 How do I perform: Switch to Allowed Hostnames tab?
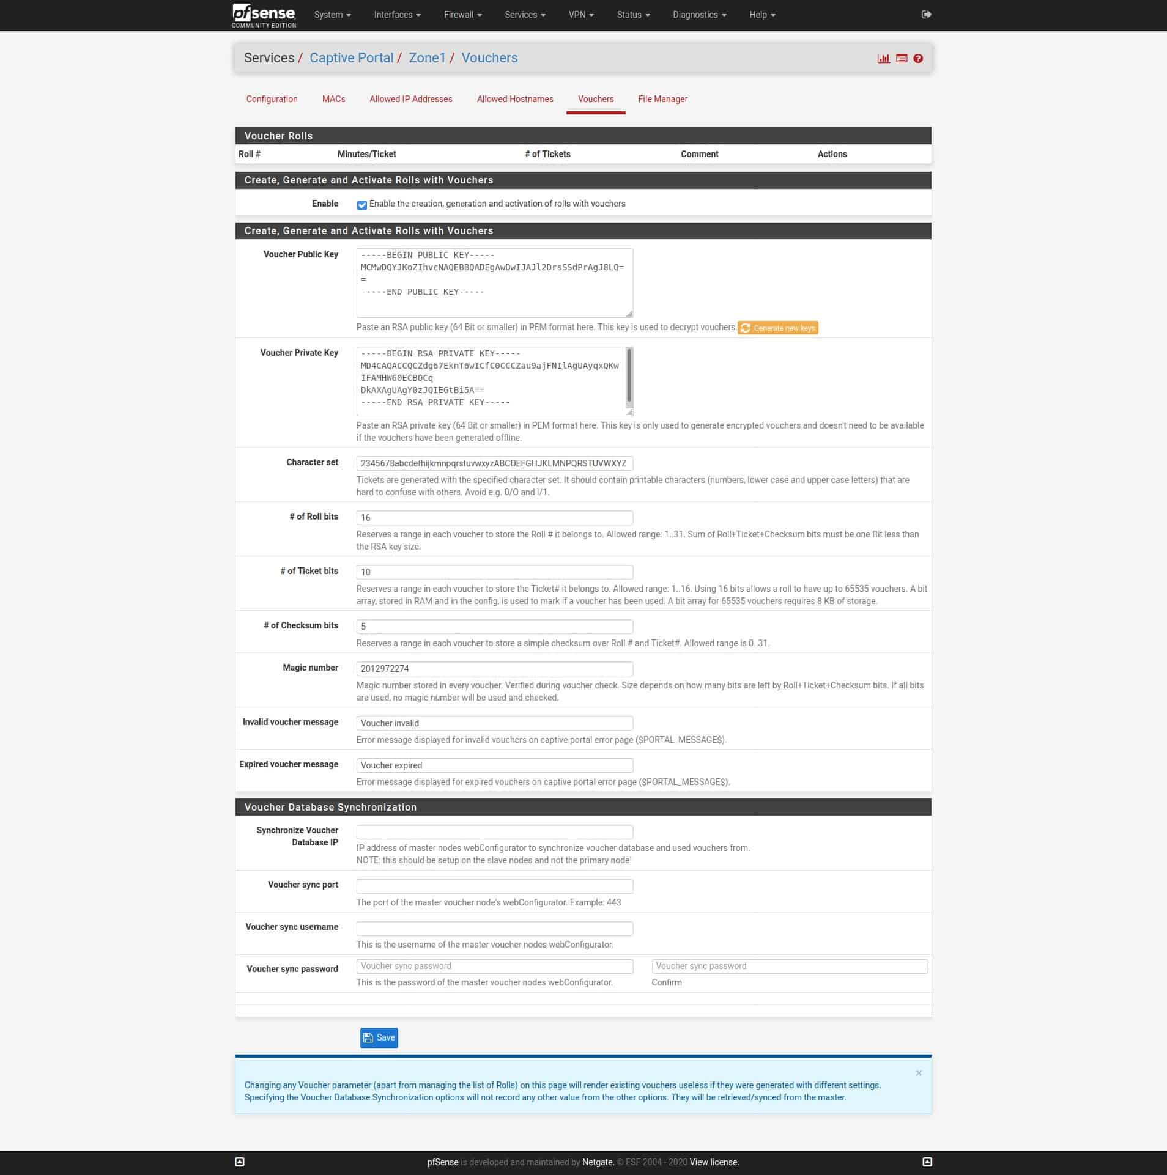coord(515,99)
